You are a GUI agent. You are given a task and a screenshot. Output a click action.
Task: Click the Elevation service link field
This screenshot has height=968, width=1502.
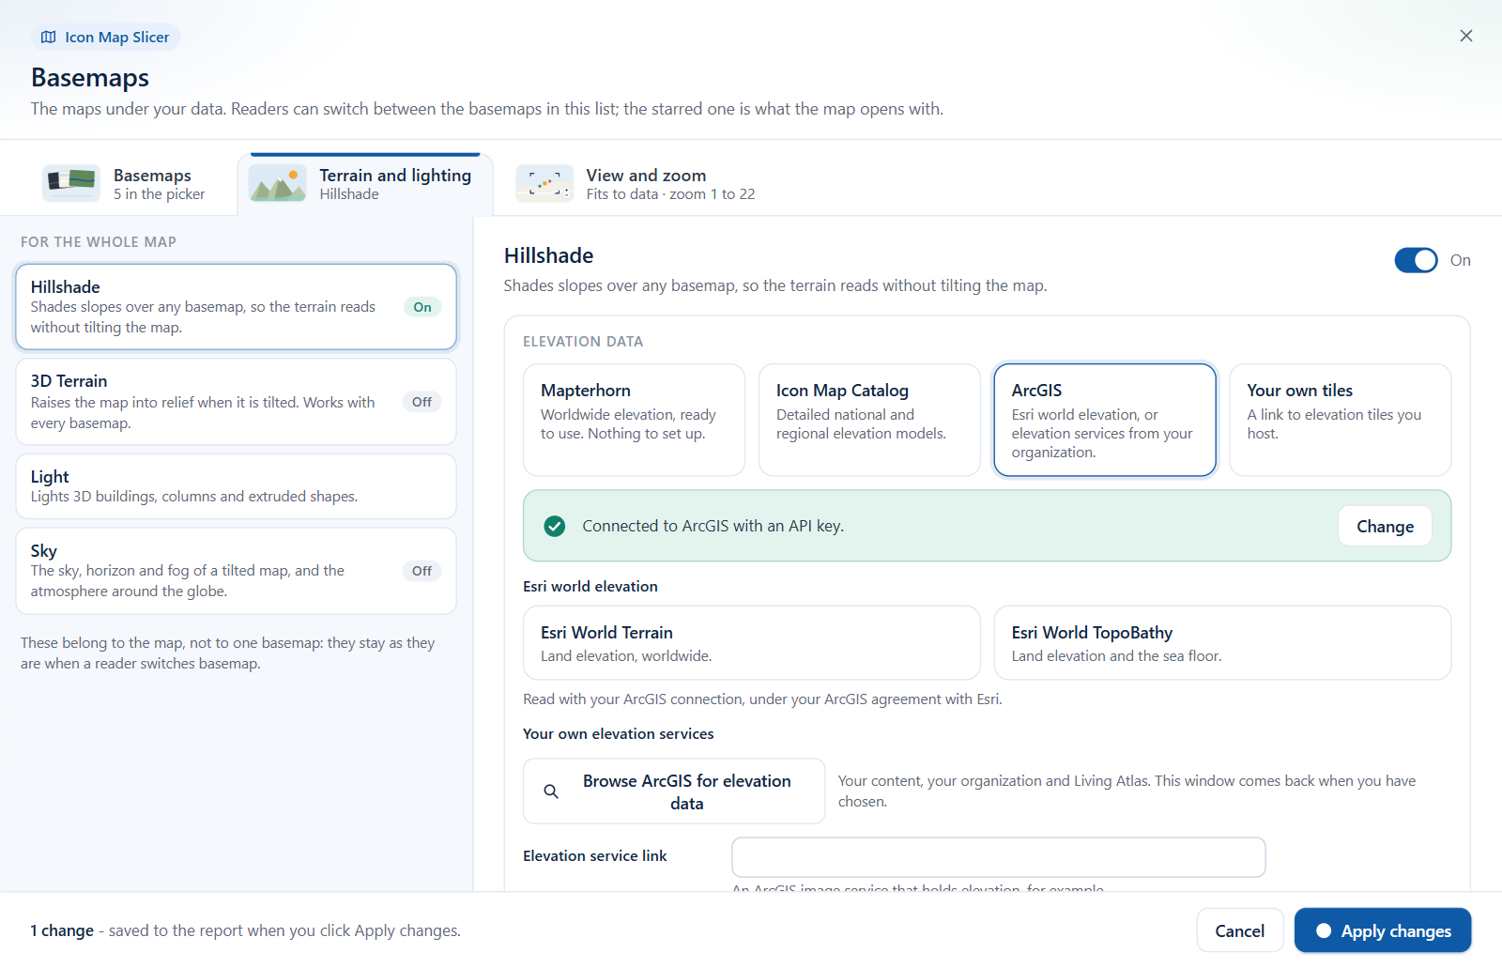click(998, 857)
